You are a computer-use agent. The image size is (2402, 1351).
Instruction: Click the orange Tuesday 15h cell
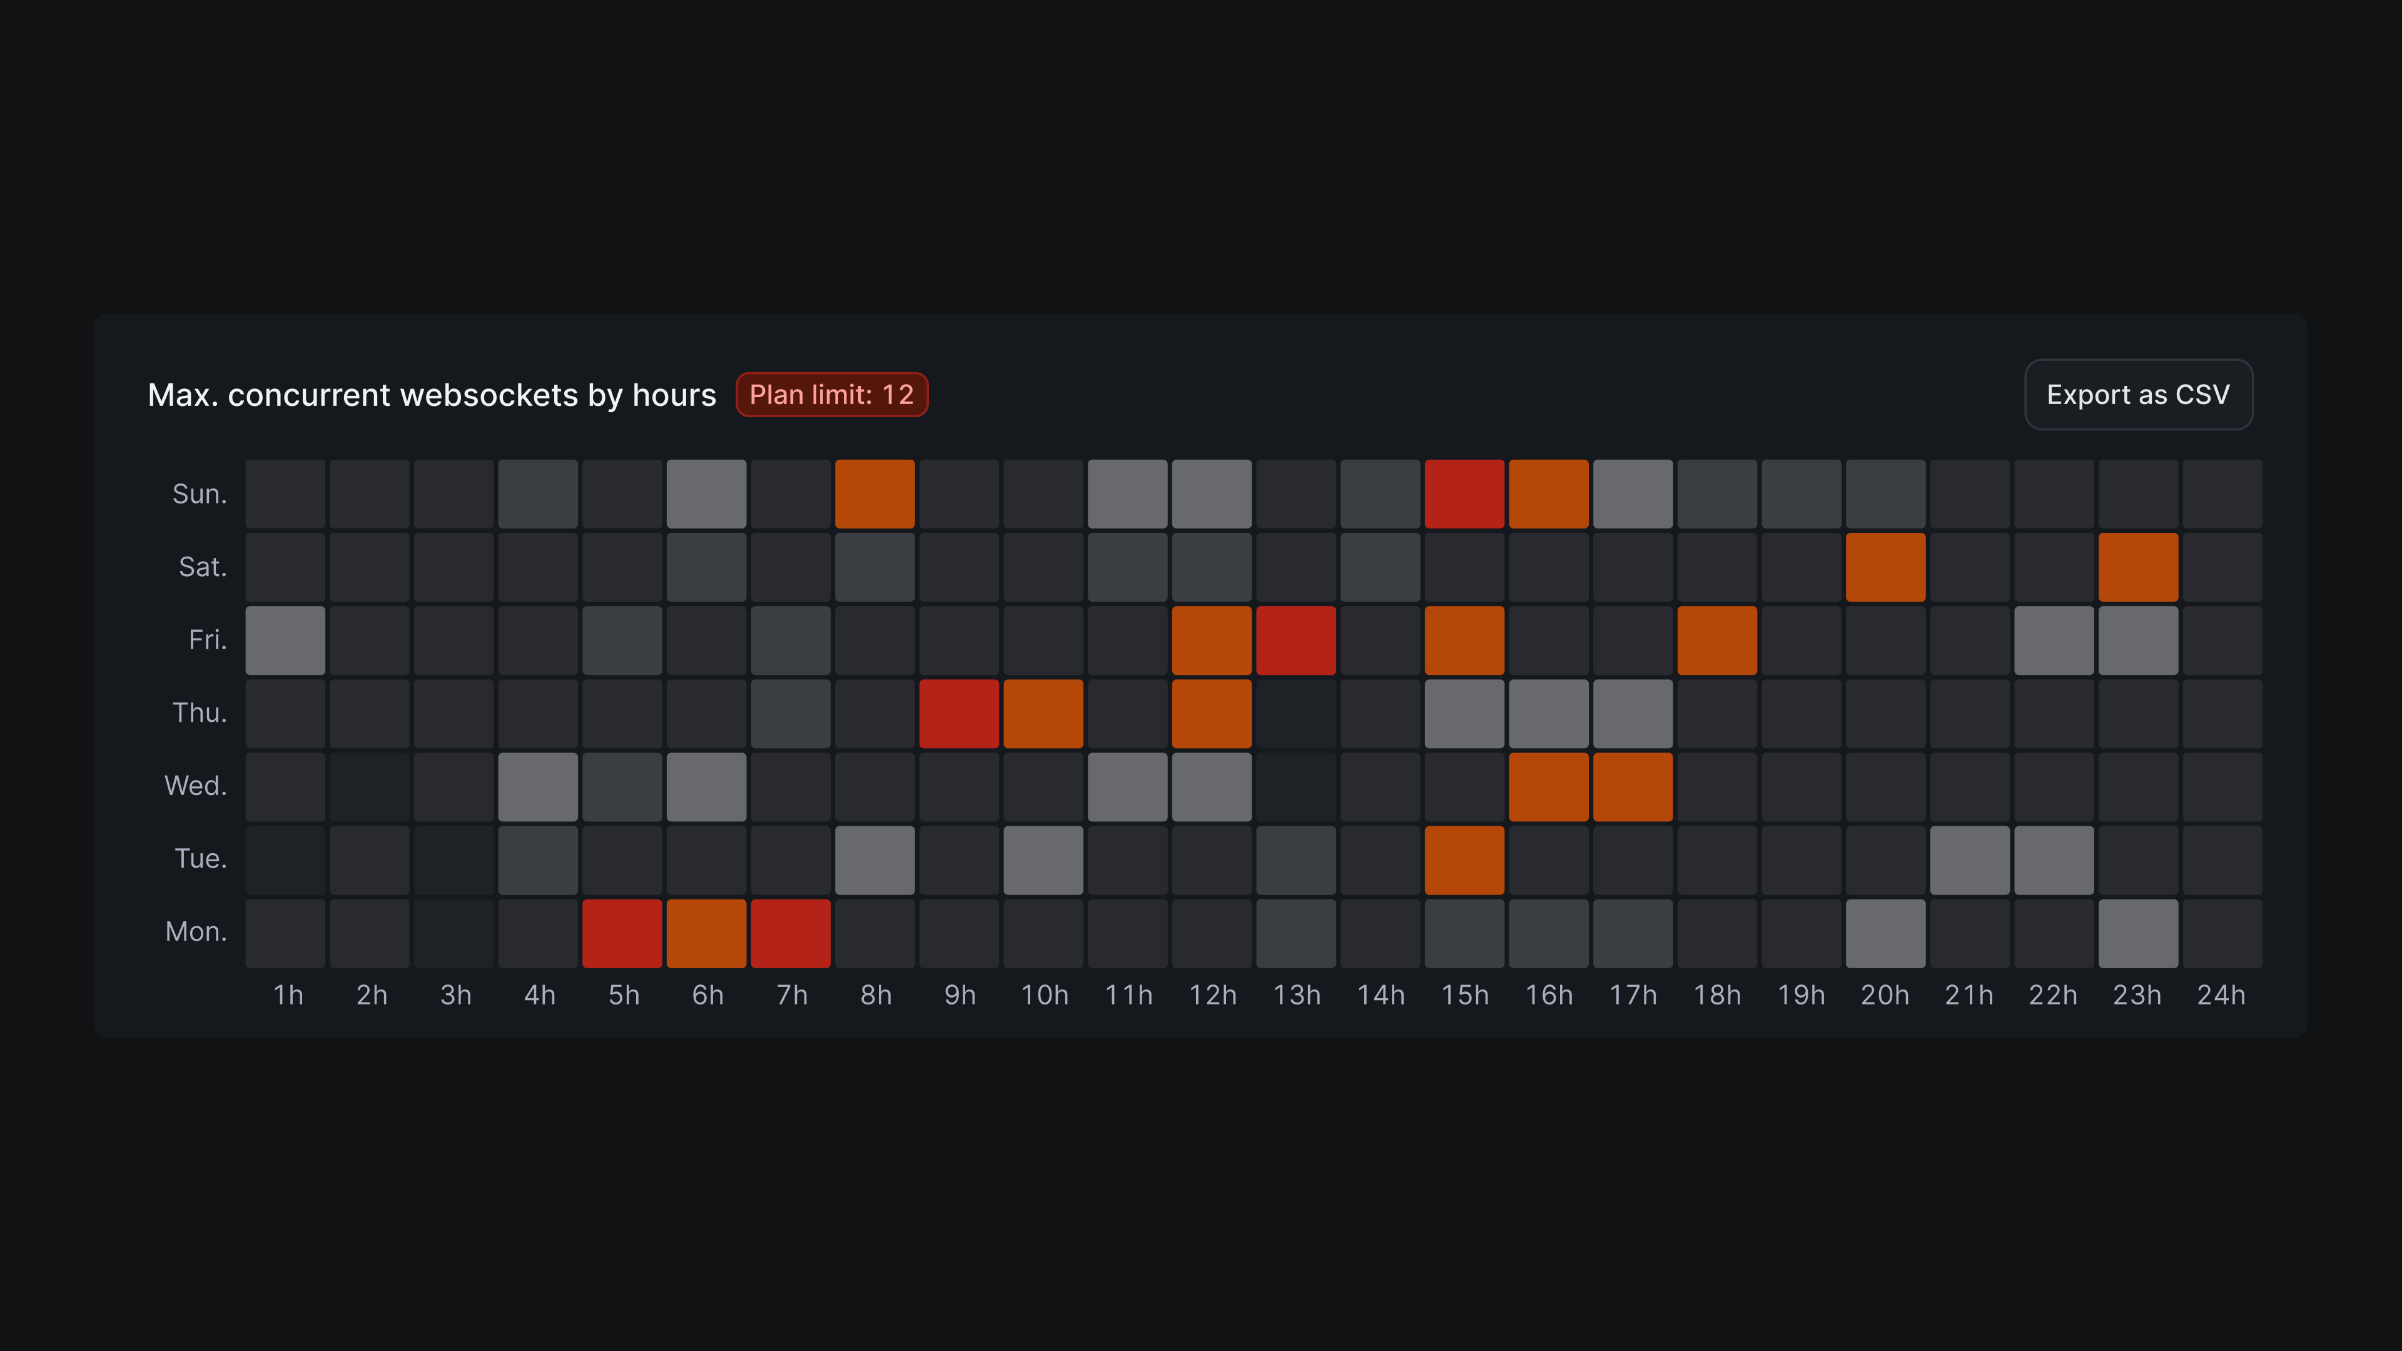1464,859
